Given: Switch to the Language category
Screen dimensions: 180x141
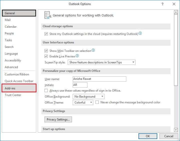Looking at the screenshot, I should point(19,54).
